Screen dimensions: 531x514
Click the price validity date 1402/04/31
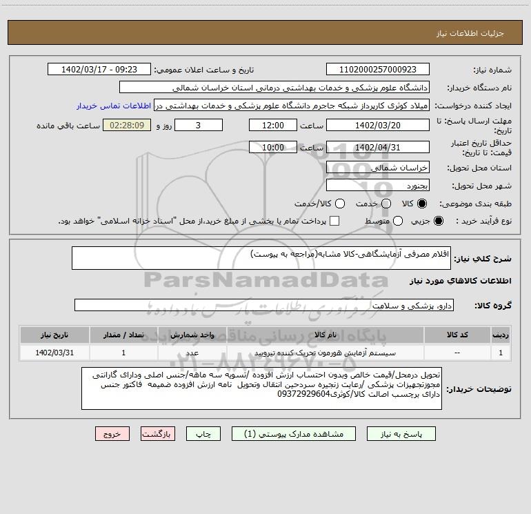378,148
